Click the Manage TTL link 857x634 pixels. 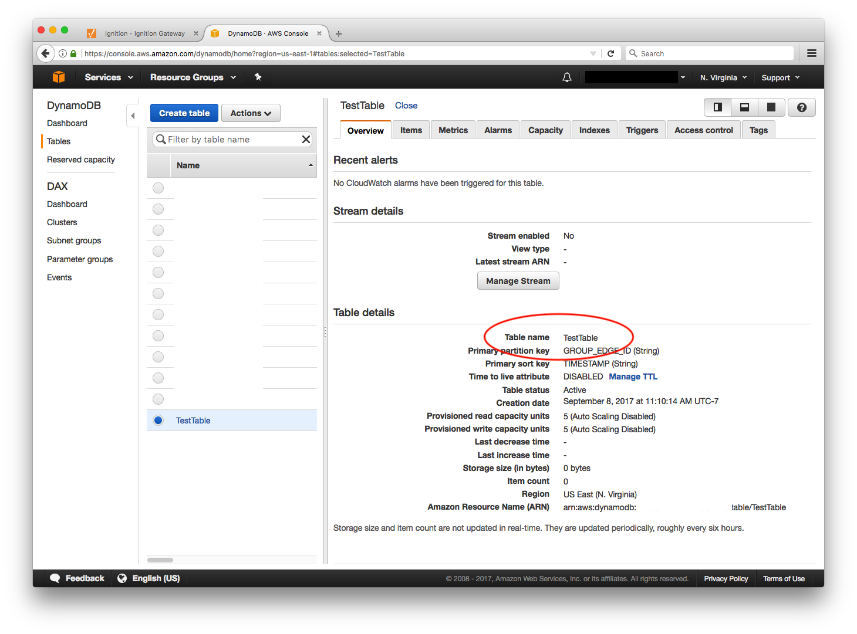633,377
